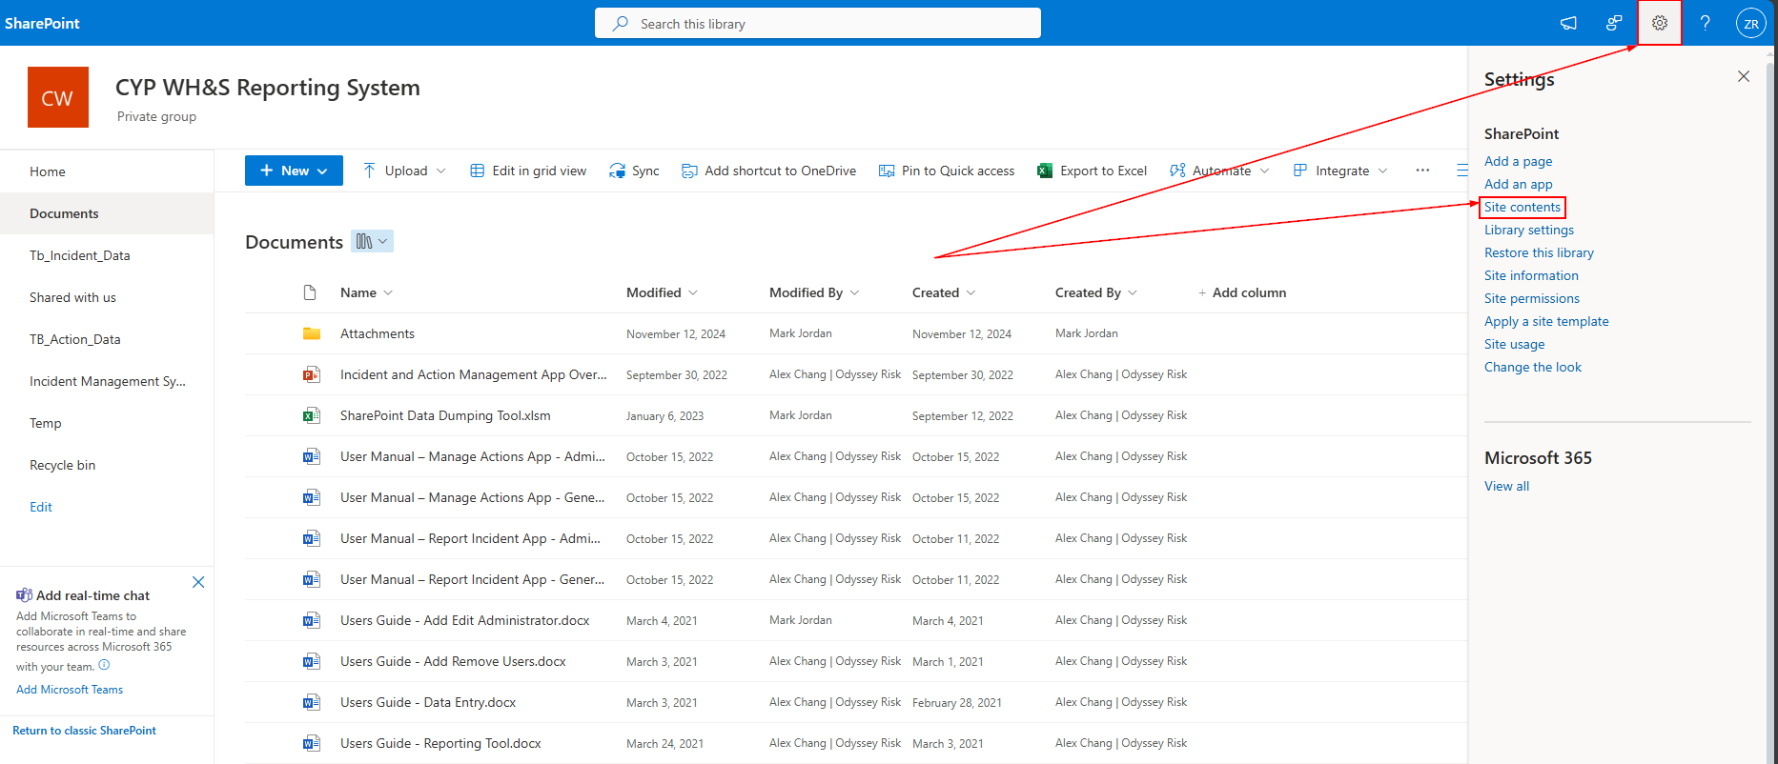Click the Attachments folder icon

click(x=311, y=333)
